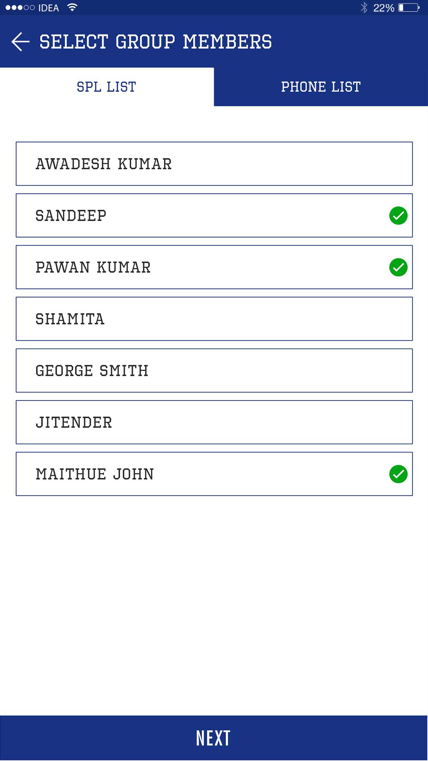
Task: Select Awadesh Kumar as group member
Action: pyautogui.click(x=214, y=164)
